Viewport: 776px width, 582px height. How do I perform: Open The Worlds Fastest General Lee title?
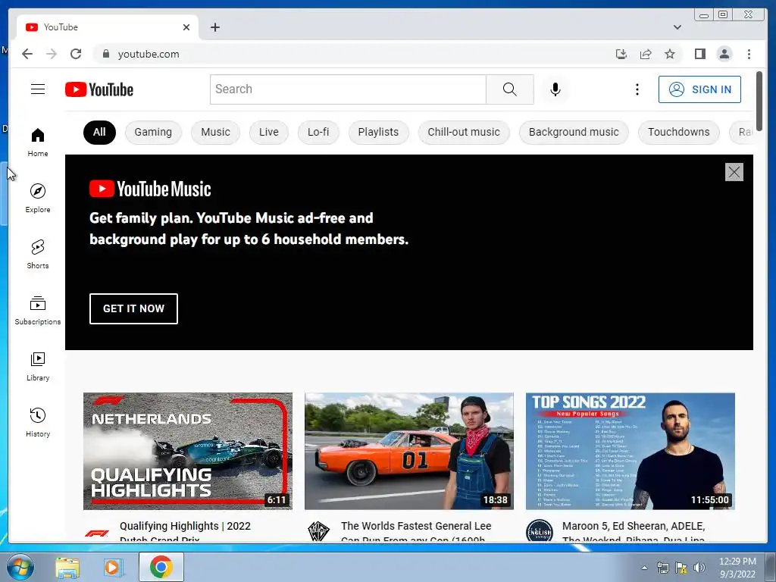pyautogui.click(x=416, y=531)
